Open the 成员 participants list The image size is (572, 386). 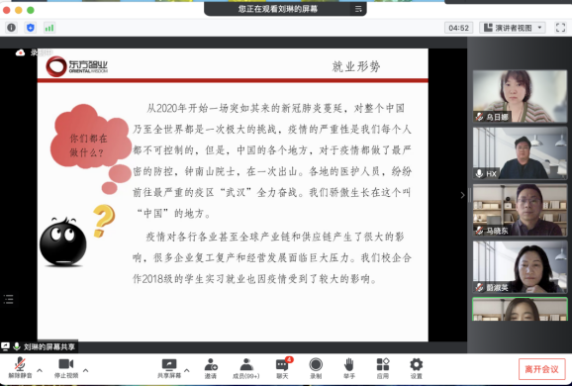pyautogui.click(x=246, y=368)
